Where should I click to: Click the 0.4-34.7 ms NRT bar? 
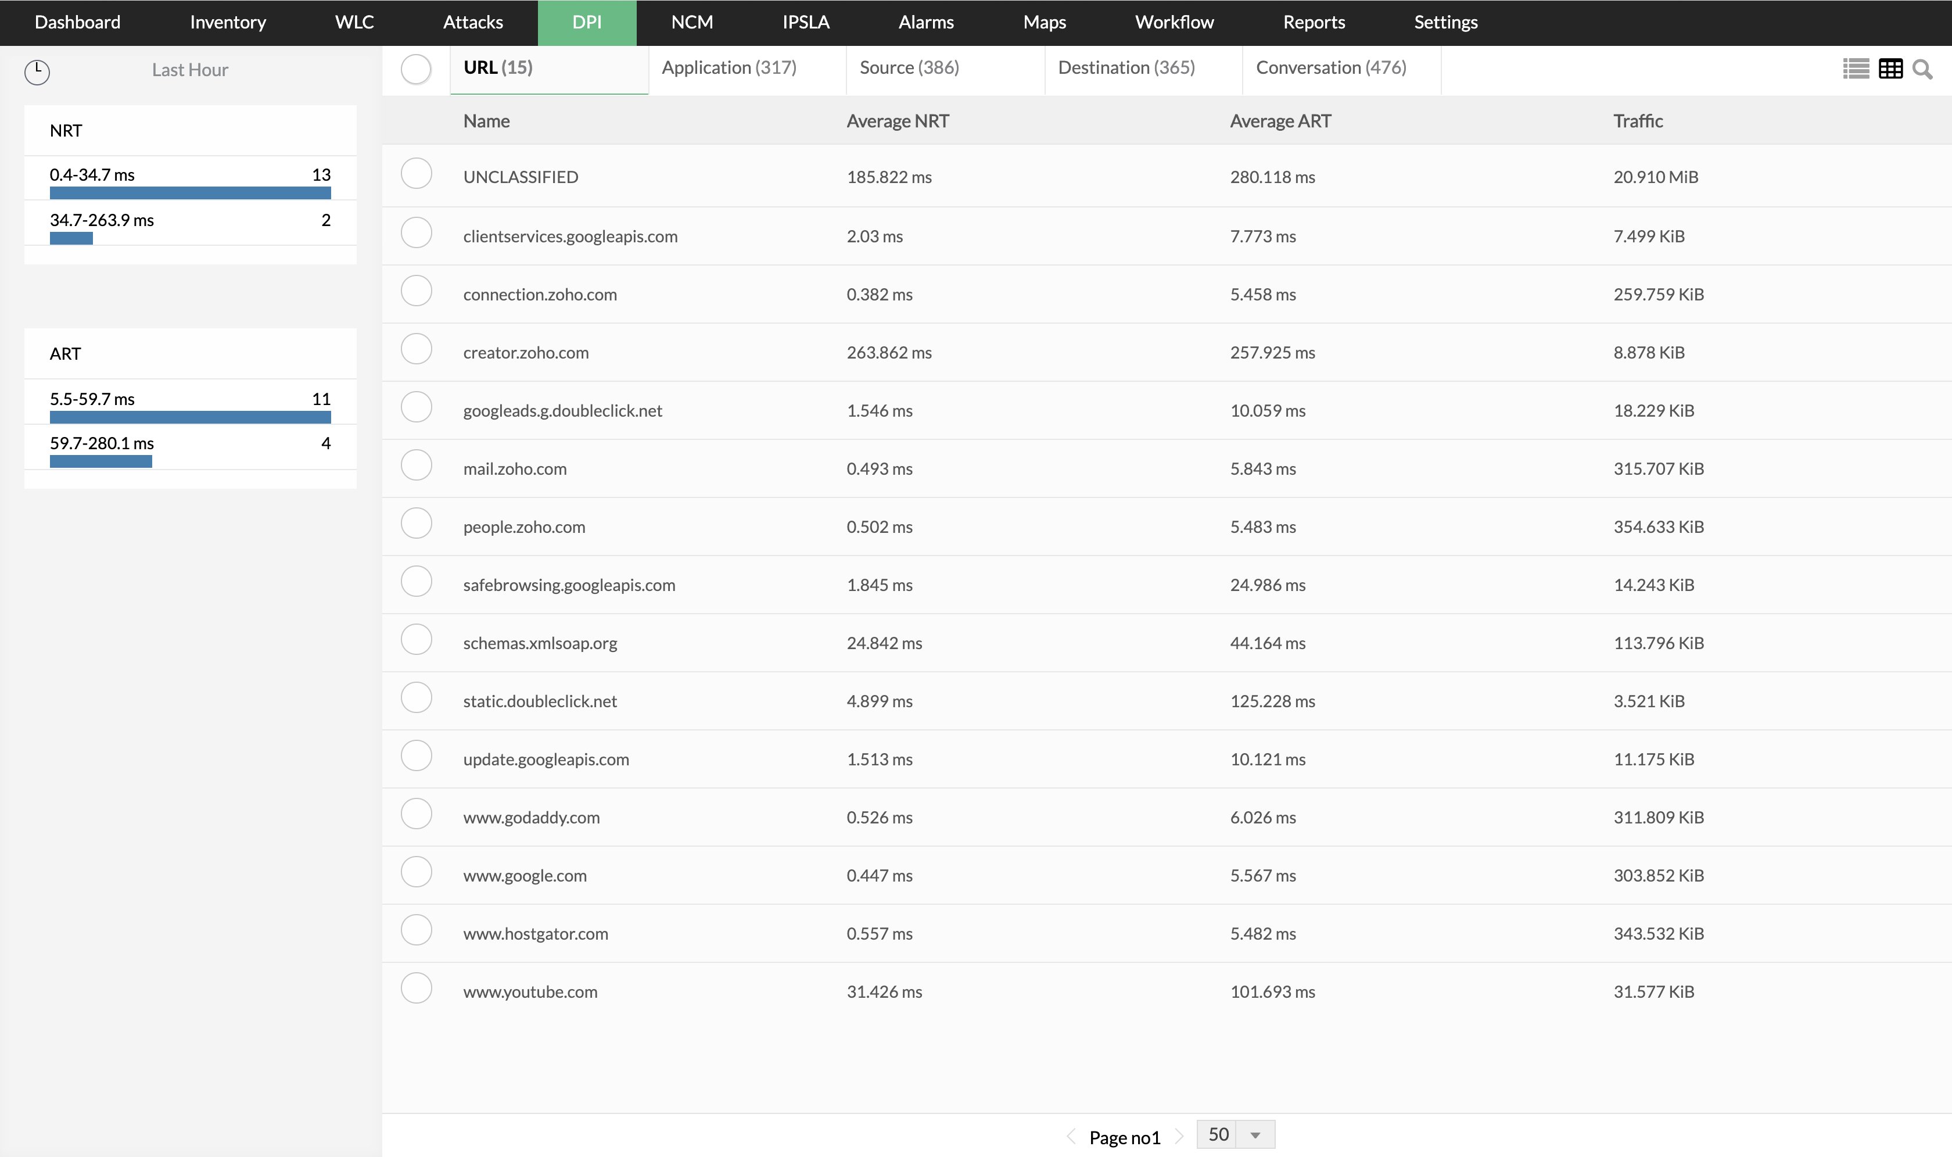(x=190, y=192)
